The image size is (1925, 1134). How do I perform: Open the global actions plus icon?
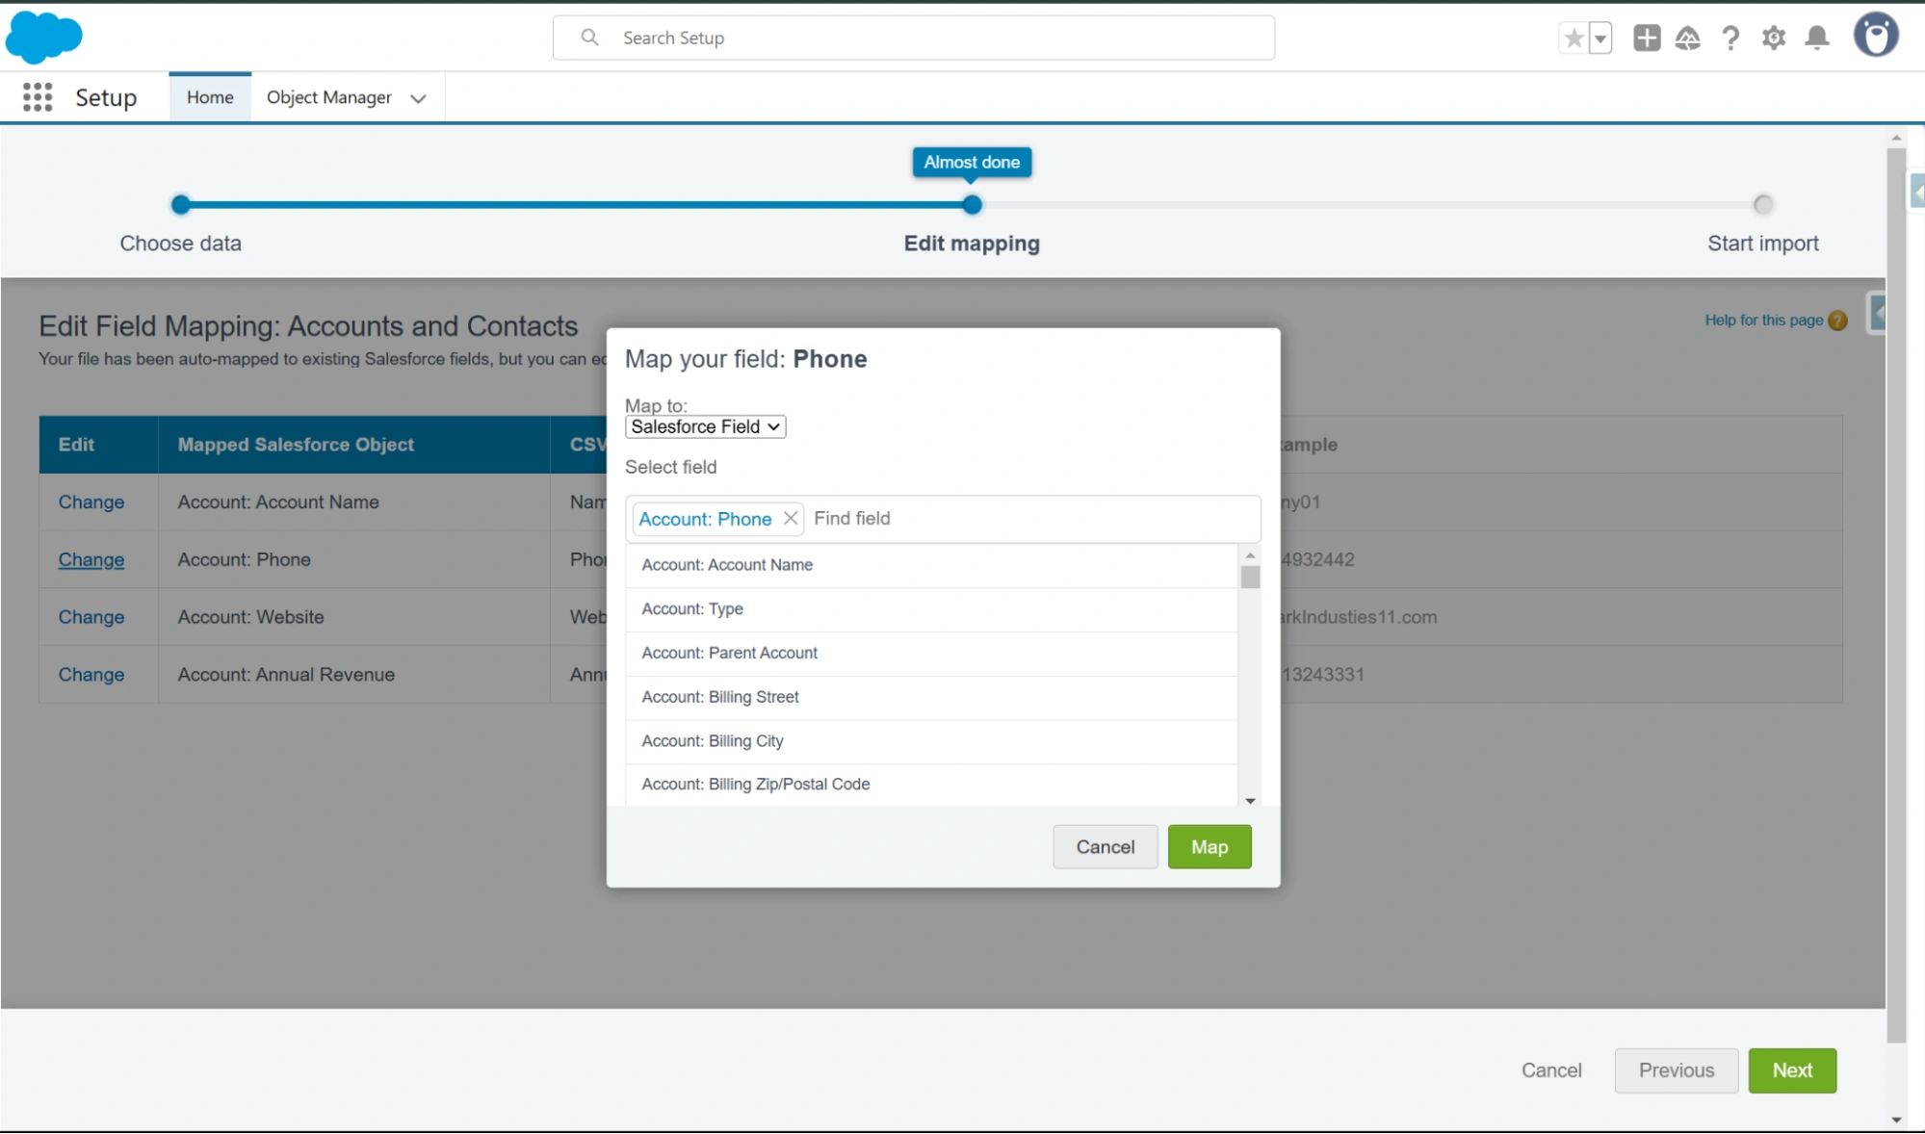point(1647,39)
